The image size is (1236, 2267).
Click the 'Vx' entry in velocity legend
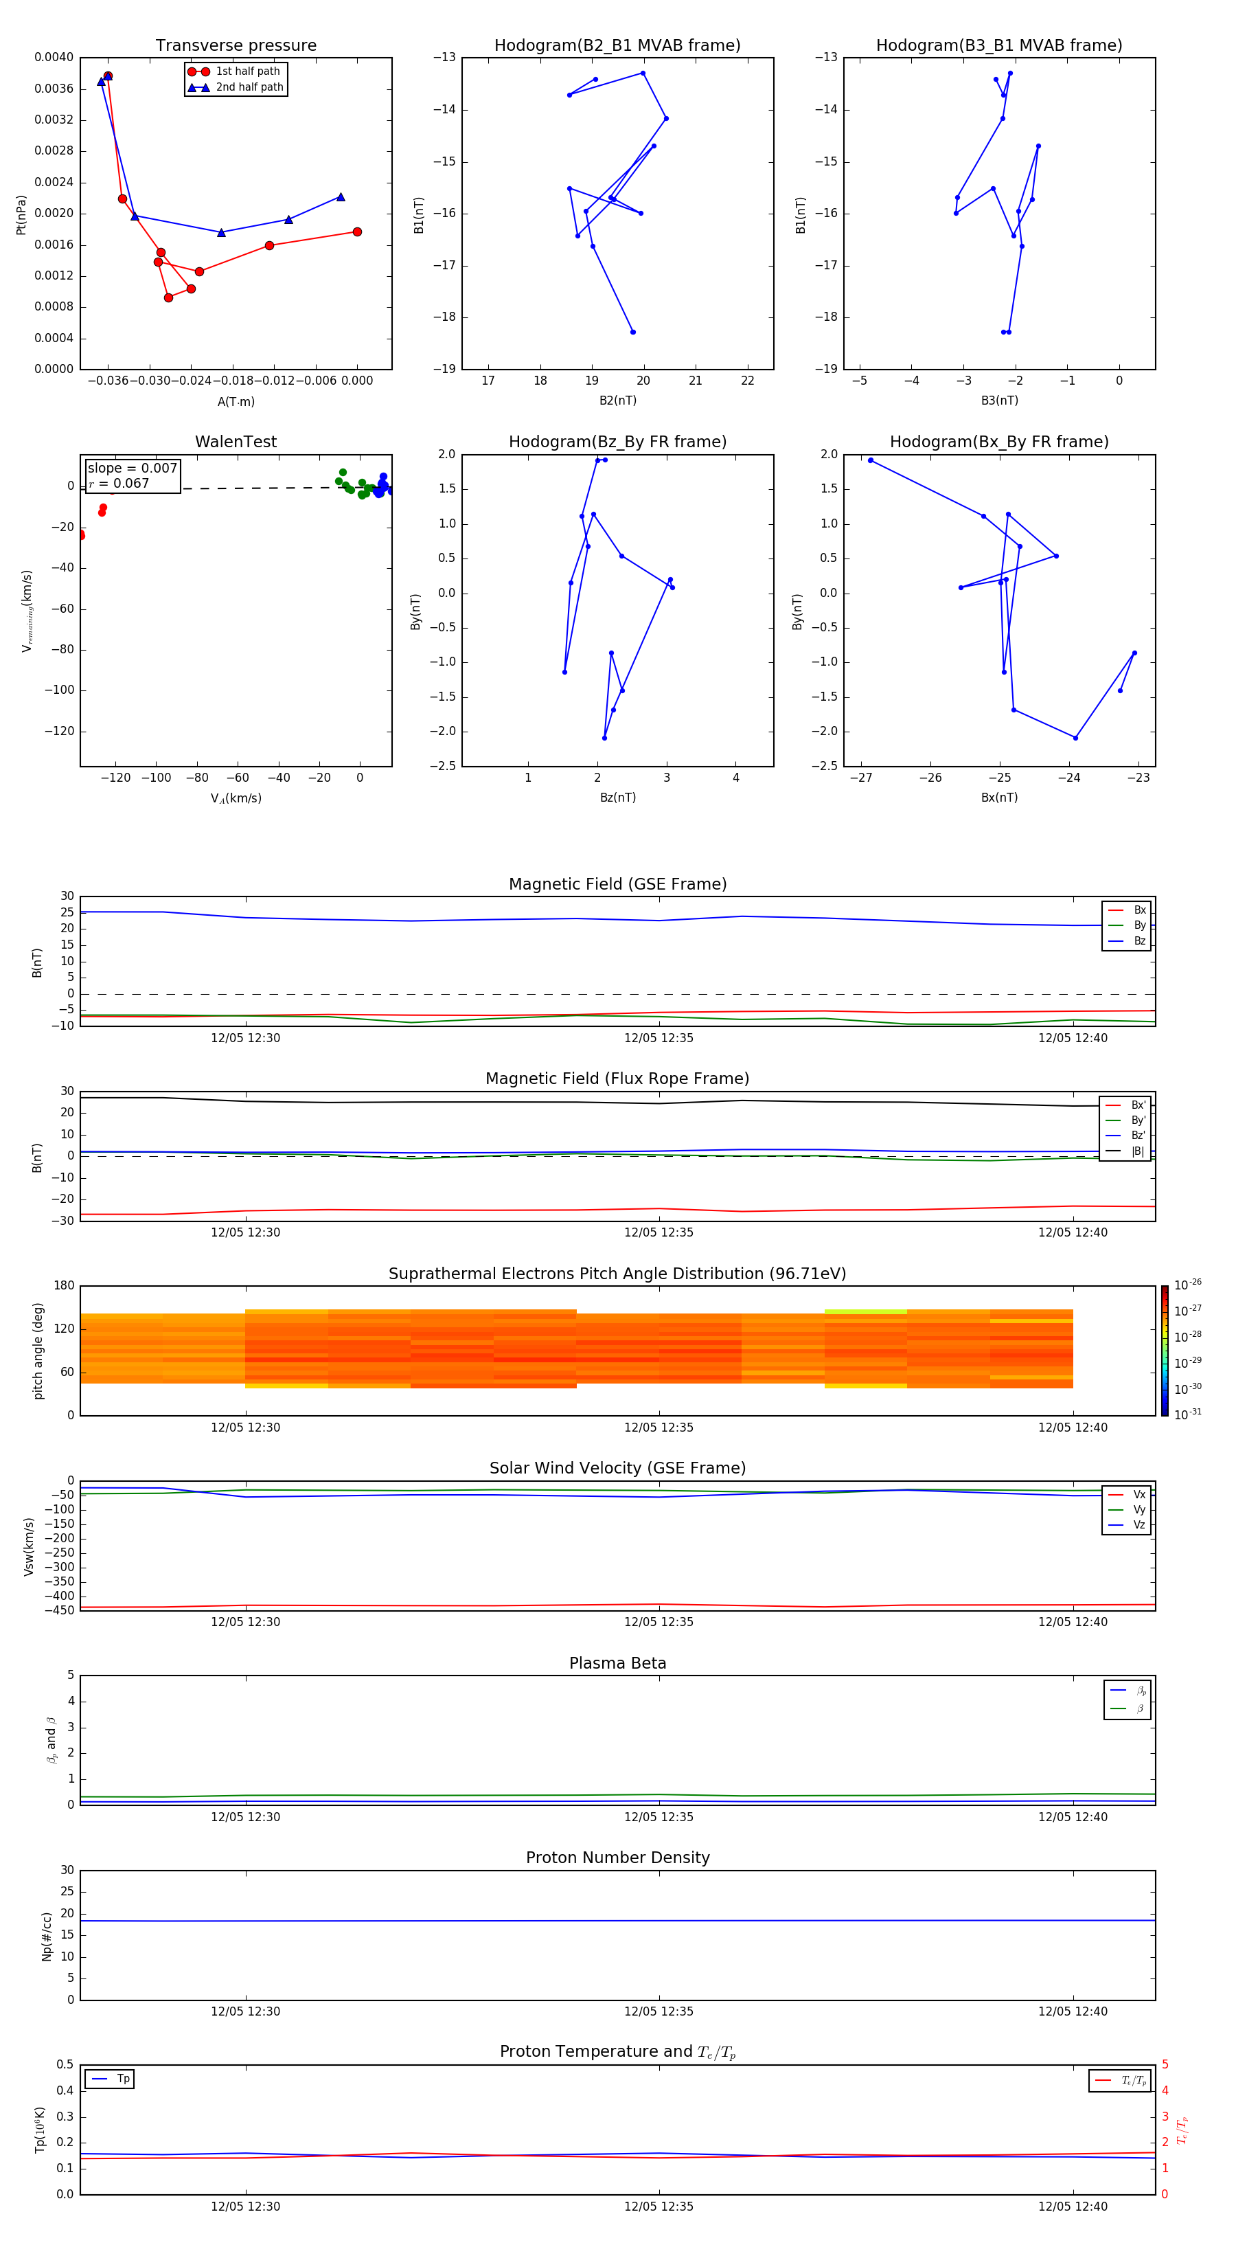pos(1128,1494)
